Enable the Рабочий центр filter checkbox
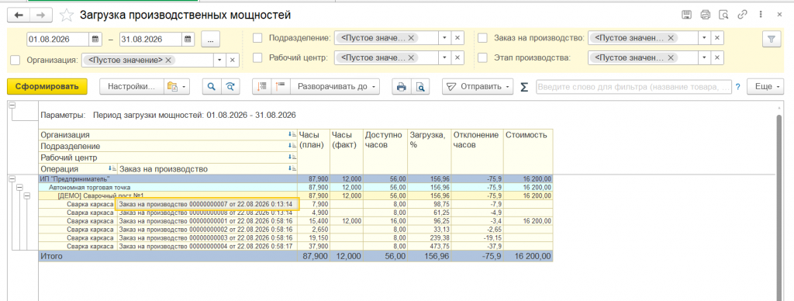 click(257, 57)
